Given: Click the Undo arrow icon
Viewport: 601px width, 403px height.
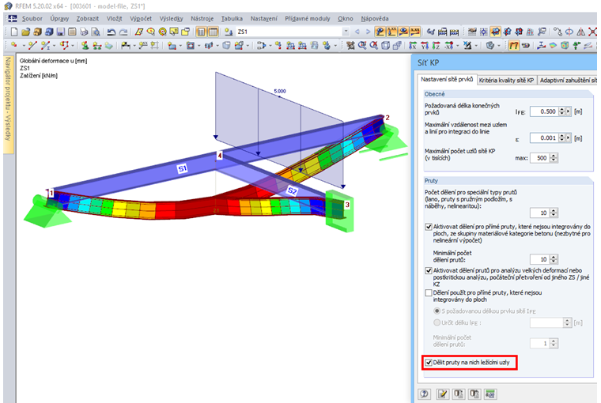Looking at the screenshot, I should tap(112, 32).
